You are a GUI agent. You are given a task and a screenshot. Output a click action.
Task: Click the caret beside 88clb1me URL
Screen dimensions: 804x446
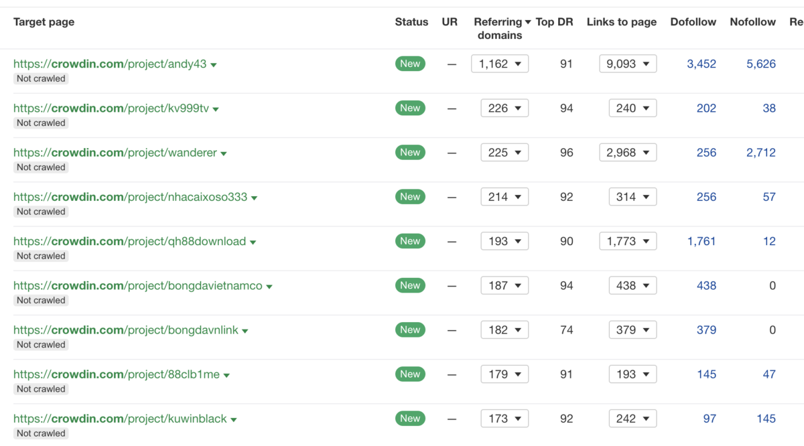(226, 376)
